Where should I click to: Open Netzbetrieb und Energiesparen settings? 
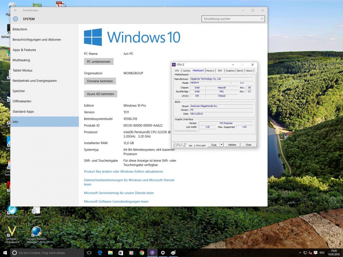[44, 81]
